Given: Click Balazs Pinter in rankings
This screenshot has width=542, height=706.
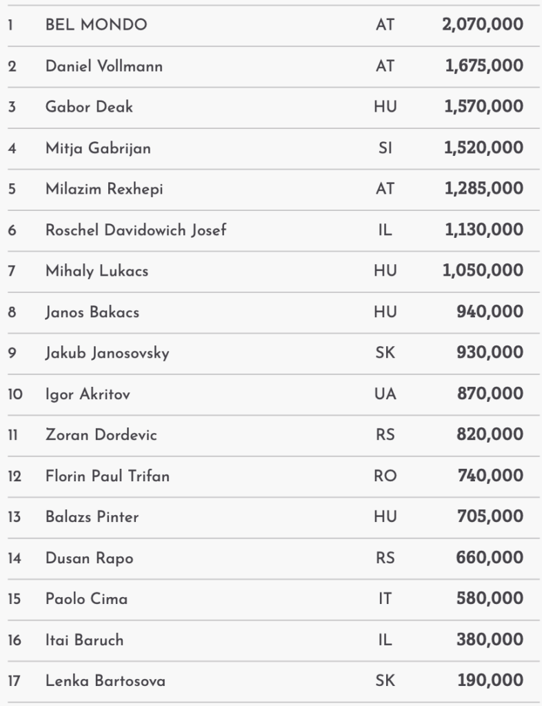Looking at the screenshot, I should [x=92, y=517].
